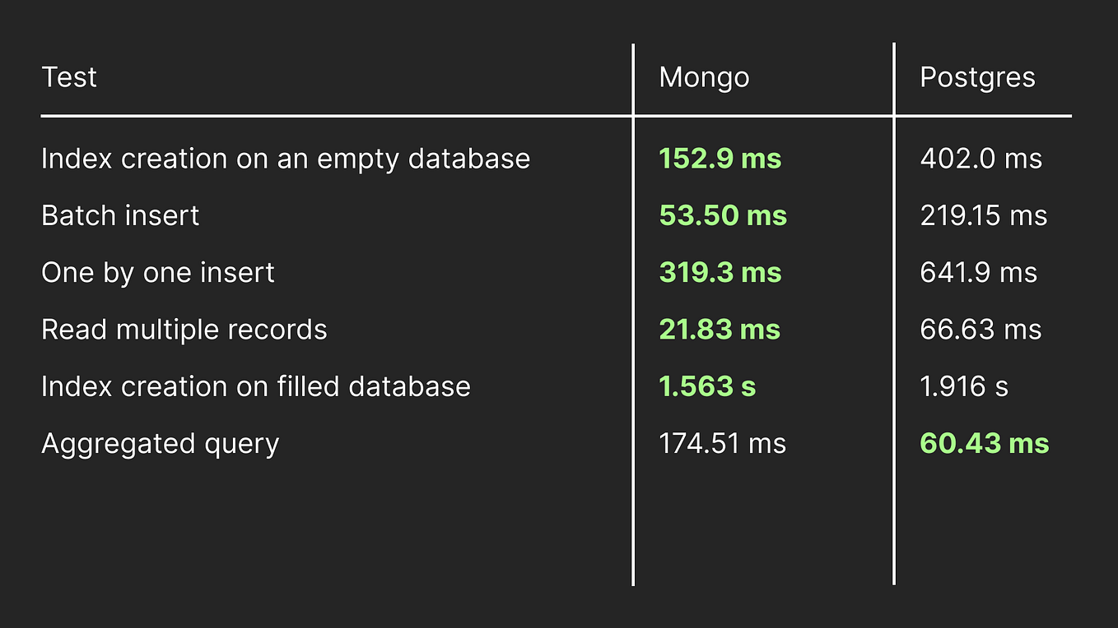
Task: Click the Postgres 219.15 ms value
Action: (983, 215)
